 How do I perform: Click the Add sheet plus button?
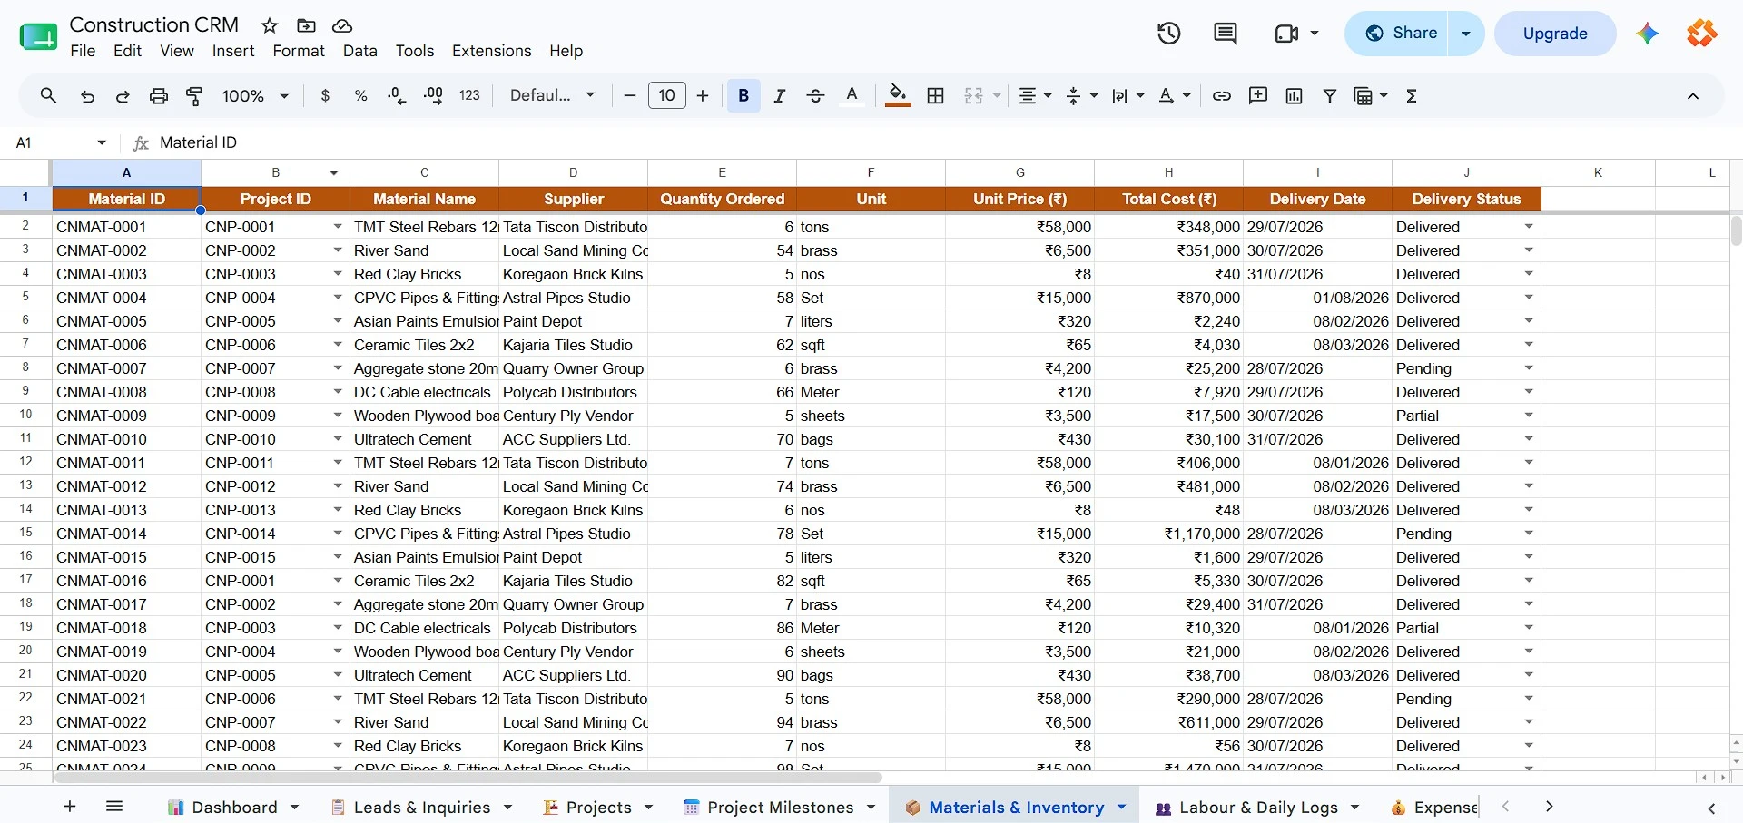pos(70,806)
